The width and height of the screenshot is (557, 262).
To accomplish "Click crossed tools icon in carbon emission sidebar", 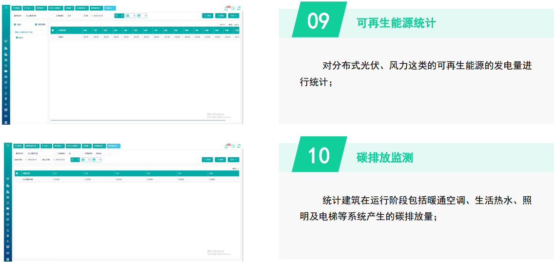I will tap(8, 242).
